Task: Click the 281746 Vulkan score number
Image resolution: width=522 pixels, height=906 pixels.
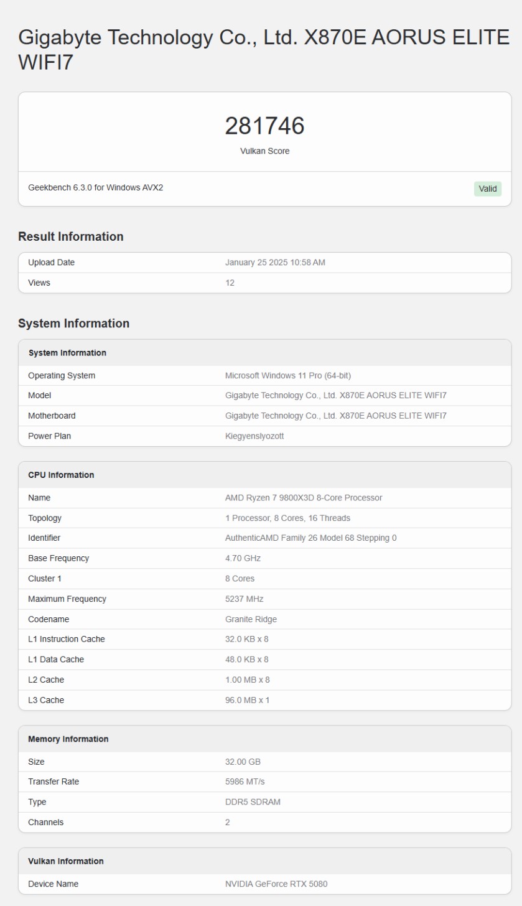Action: tap(264, 126)
